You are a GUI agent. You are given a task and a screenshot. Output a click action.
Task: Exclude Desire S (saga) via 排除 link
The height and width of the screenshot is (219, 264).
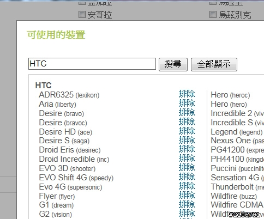(187, 140)
